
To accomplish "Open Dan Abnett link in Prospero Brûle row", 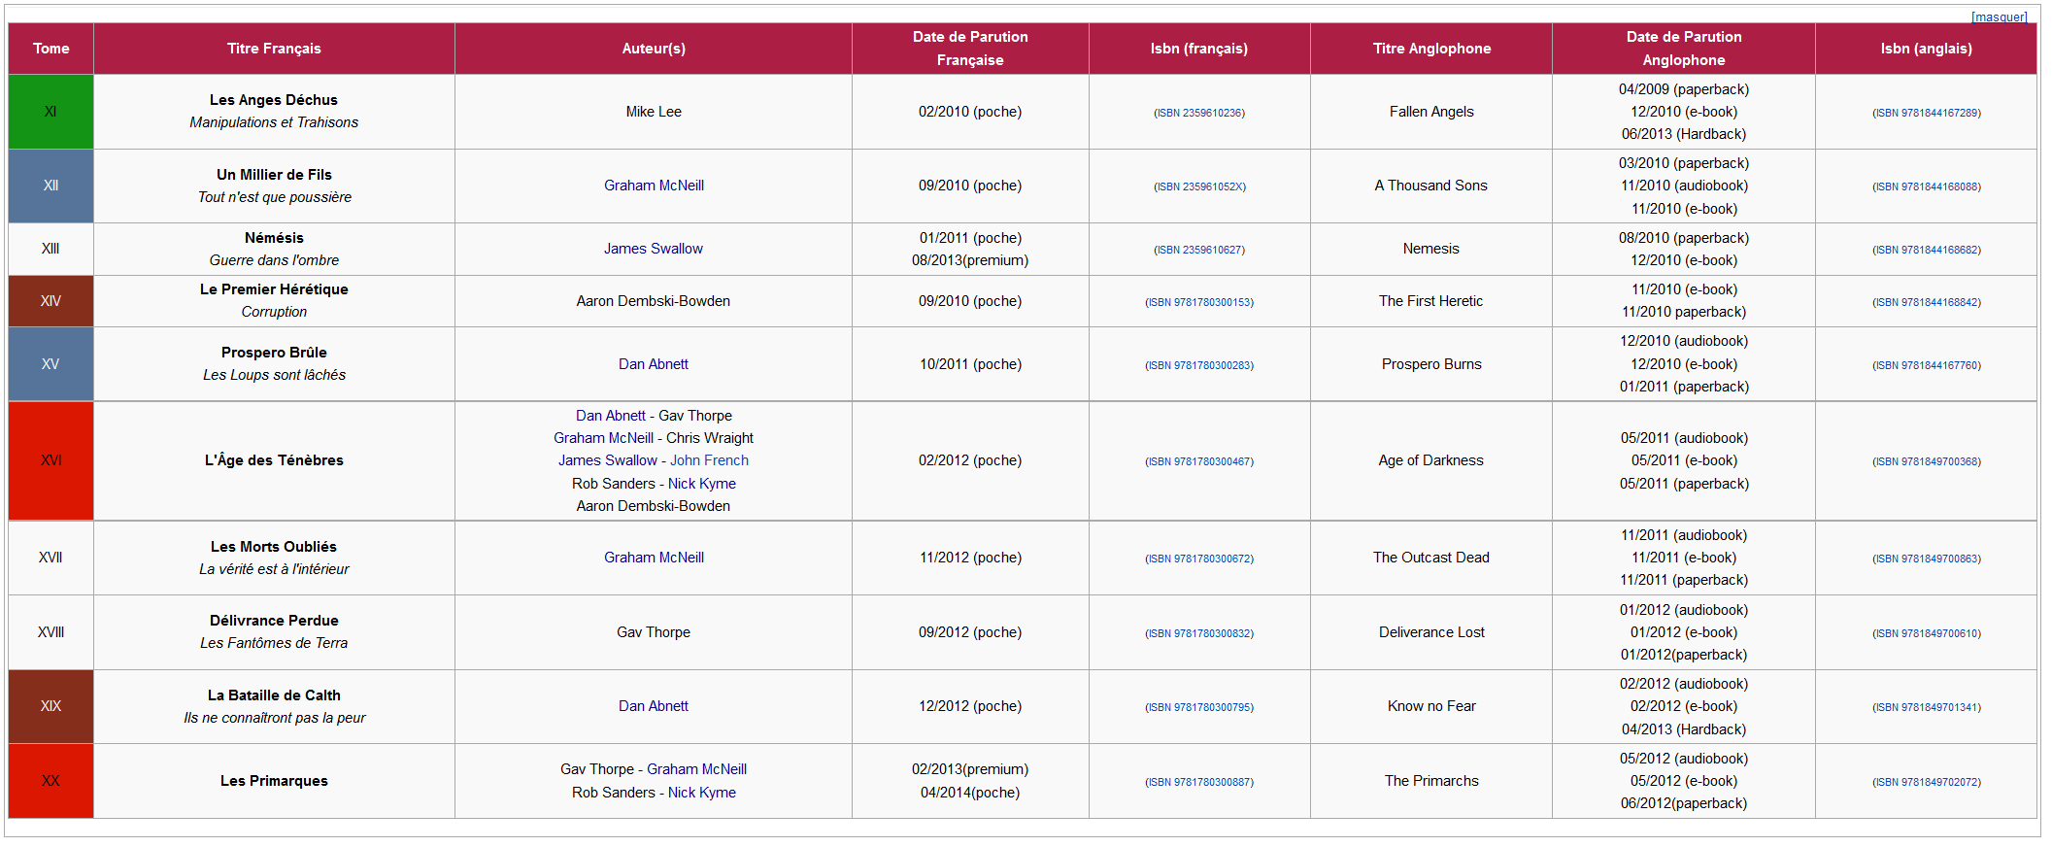I will pos(654,364).
